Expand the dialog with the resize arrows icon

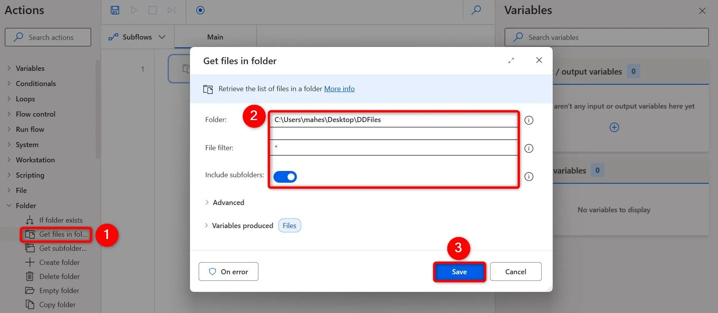511,60
